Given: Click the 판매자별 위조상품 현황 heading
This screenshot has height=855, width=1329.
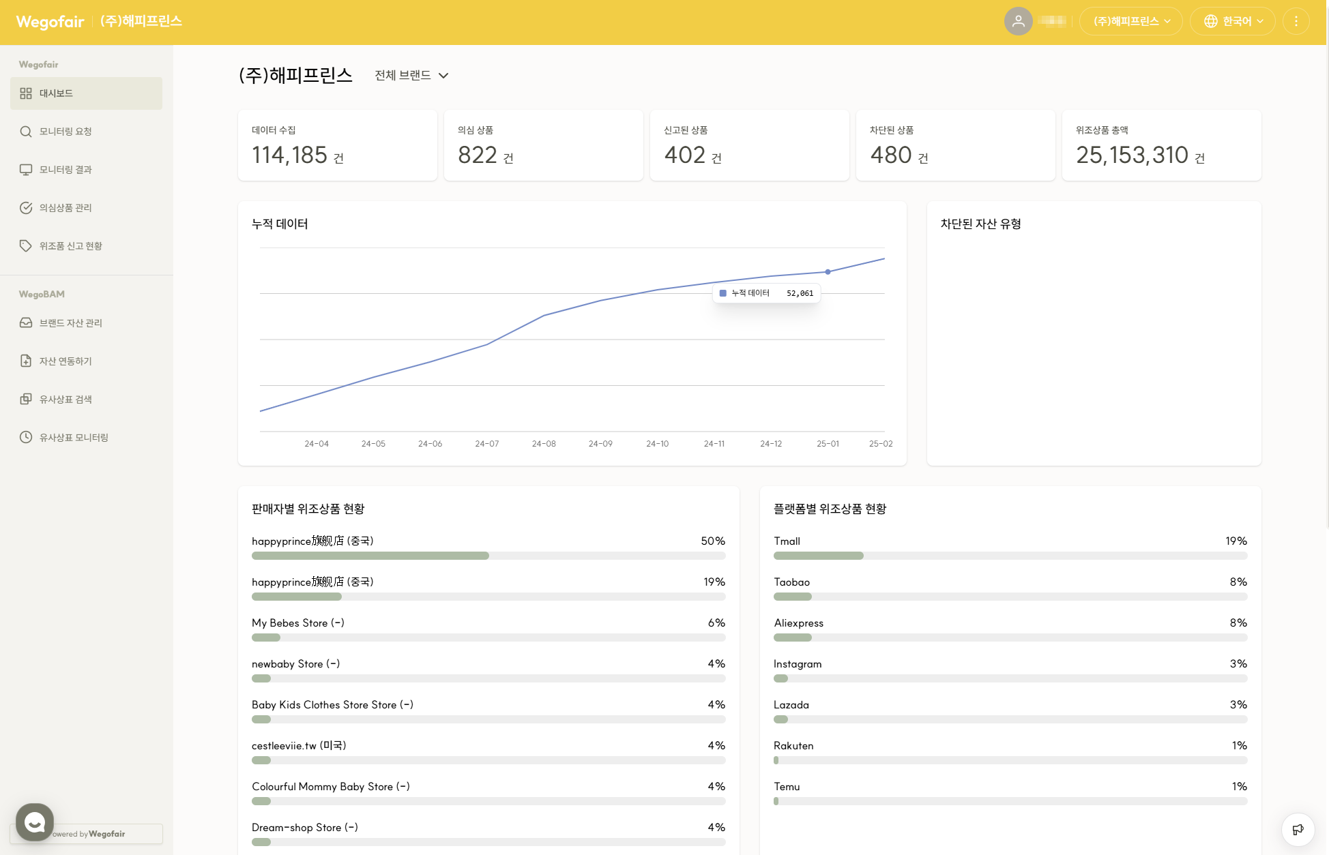Looking at the screenshot, I should tap(308, 509).
